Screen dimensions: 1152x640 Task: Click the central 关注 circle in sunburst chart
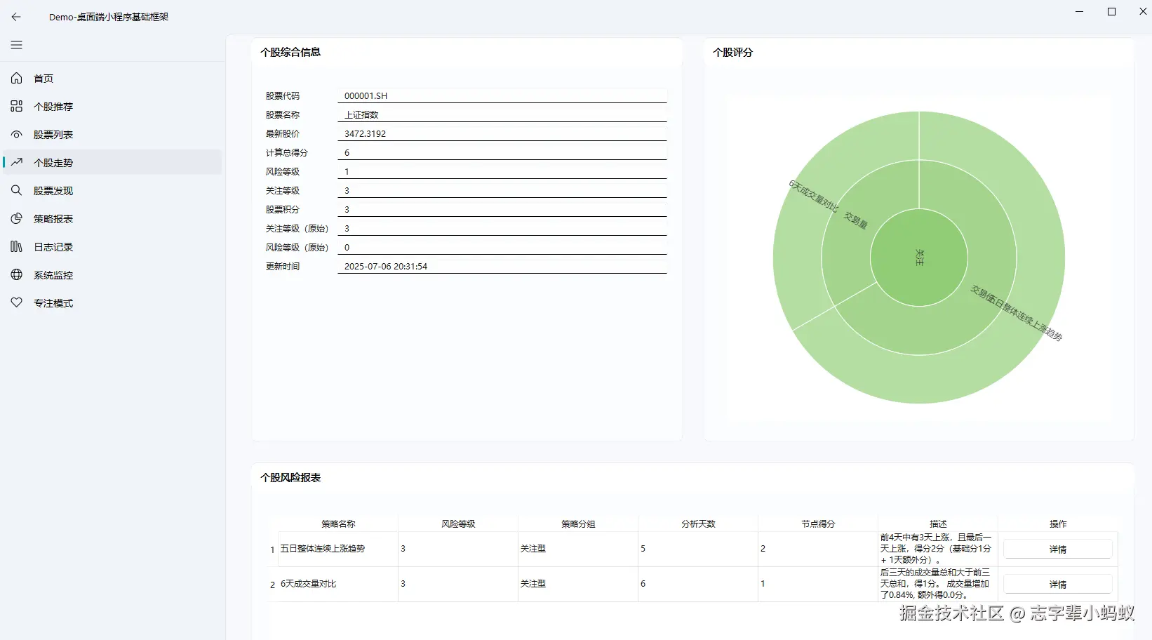tap(919, 258)
